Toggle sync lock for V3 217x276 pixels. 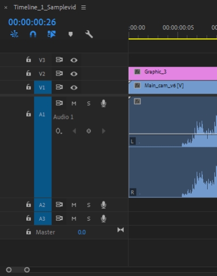(59, 60)
